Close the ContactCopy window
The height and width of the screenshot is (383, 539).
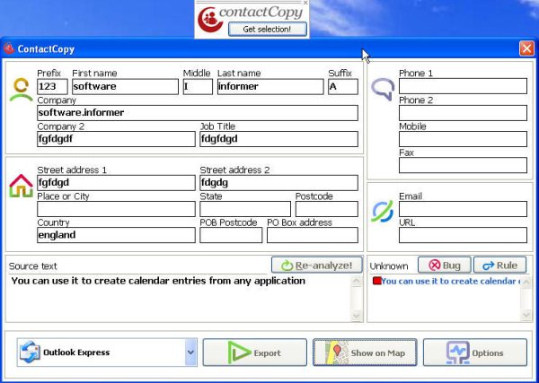click(526, 48)
